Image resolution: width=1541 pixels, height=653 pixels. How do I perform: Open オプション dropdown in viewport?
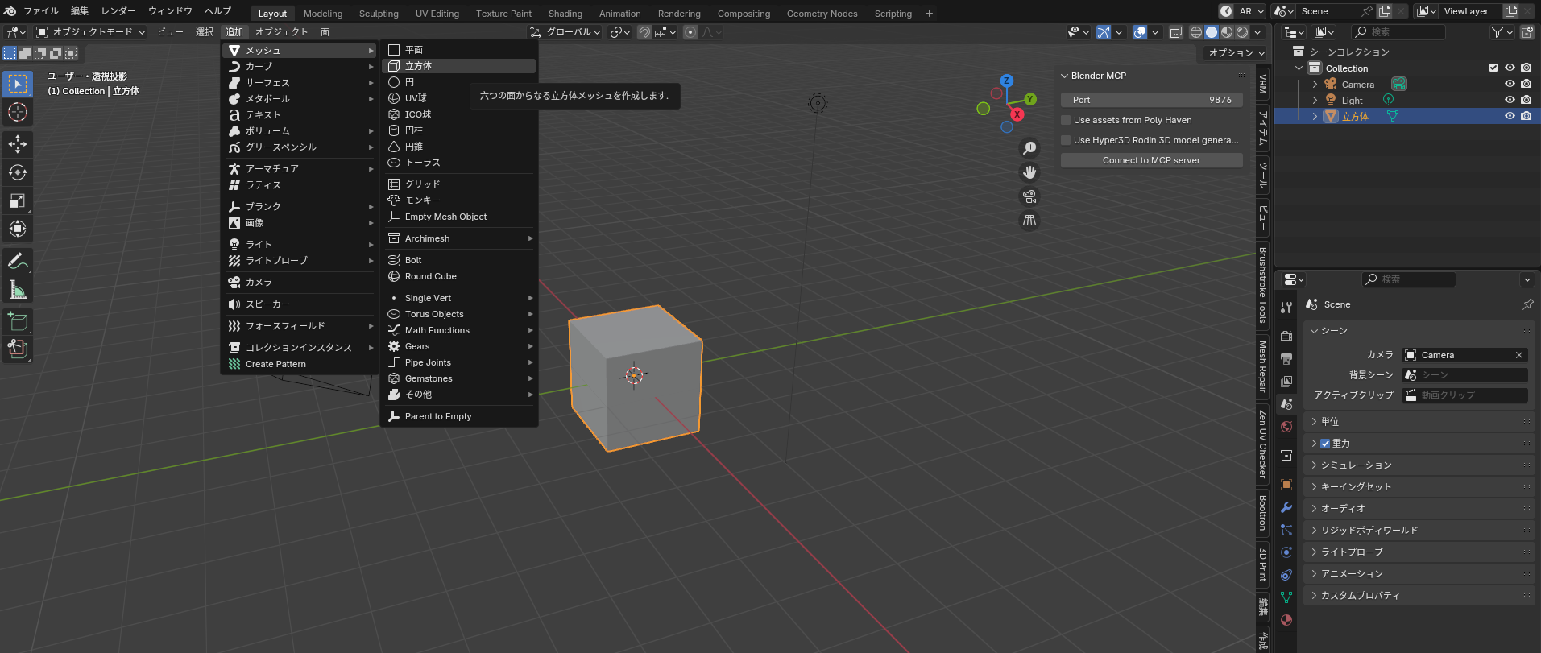pyautogui.click(x=1237, y=52)
